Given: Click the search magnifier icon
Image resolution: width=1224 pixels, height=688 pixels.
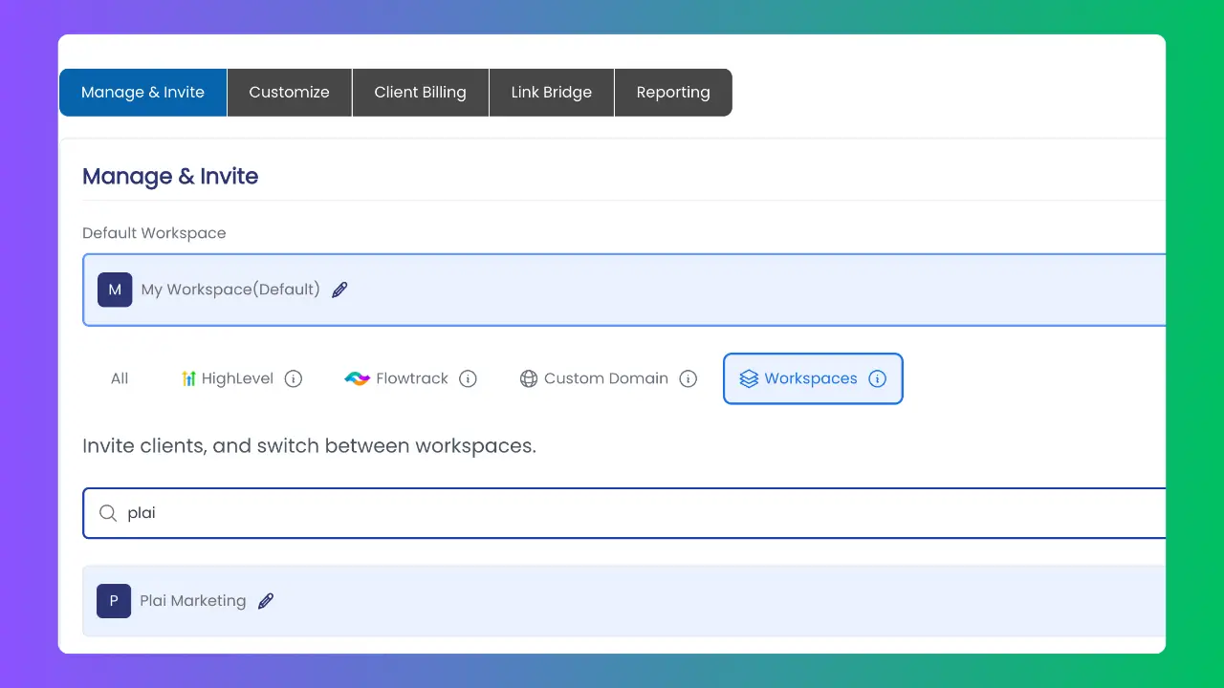Looking at the screenshot, I should coord(108,513).
